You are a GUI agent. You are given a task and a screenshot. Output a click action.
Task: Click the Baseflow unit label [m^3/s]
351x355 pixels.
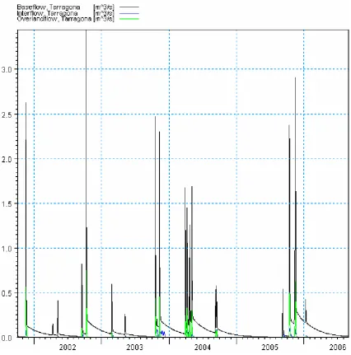click(x=104, y=7)
